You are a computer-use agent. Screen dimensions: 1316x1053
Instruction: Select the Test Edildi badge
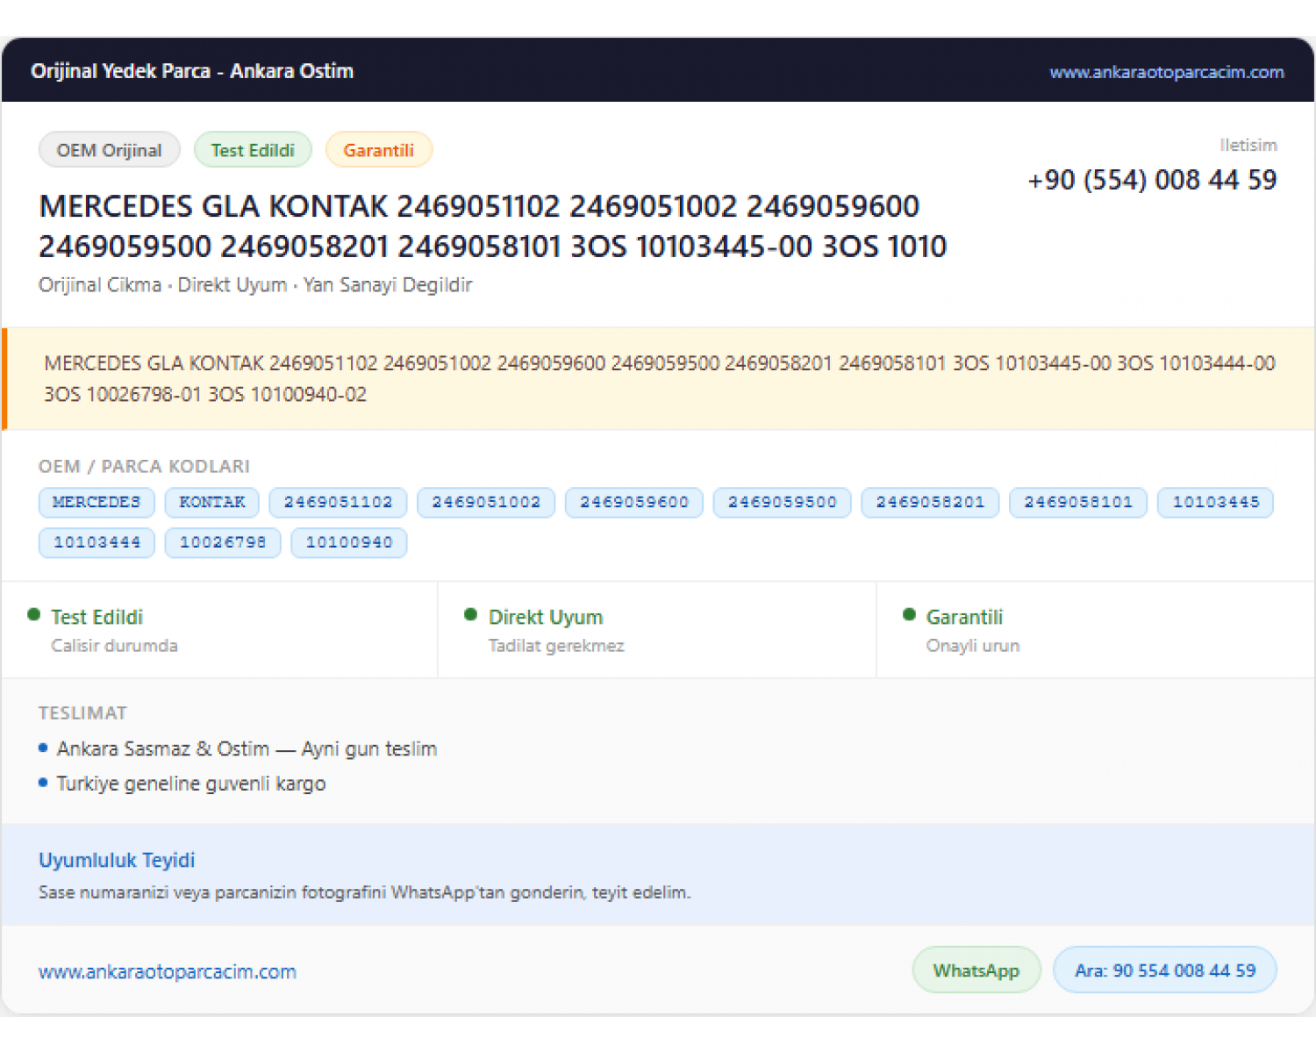[253, 150]
